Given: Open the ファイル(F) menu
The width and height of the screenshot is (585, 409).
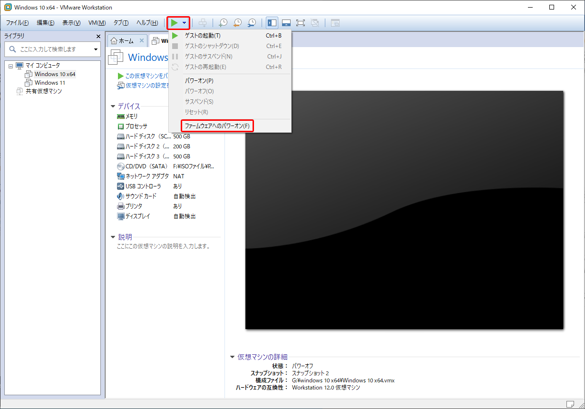Looking at the screenshot, I should click(17, 23).
